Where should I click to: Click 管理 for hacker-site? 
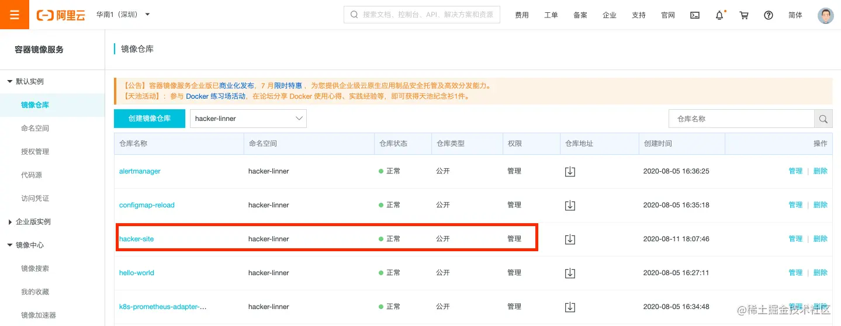point(795,239)
